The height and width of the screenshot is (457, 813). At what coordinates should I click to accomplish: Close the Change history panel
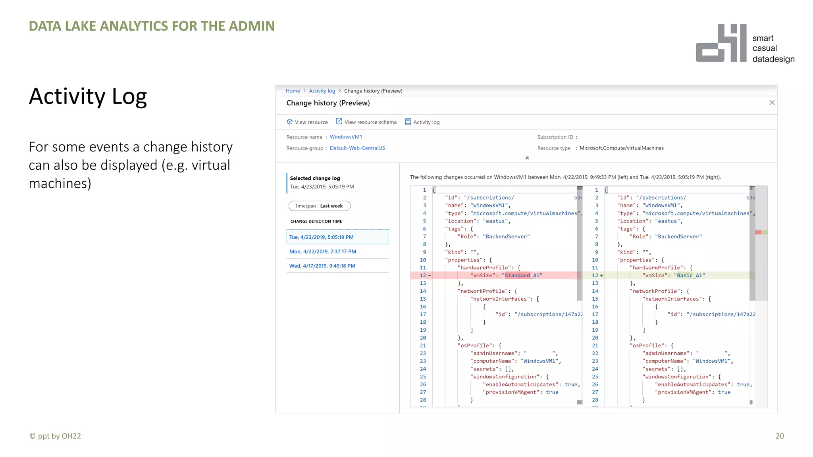coord(772,103)
